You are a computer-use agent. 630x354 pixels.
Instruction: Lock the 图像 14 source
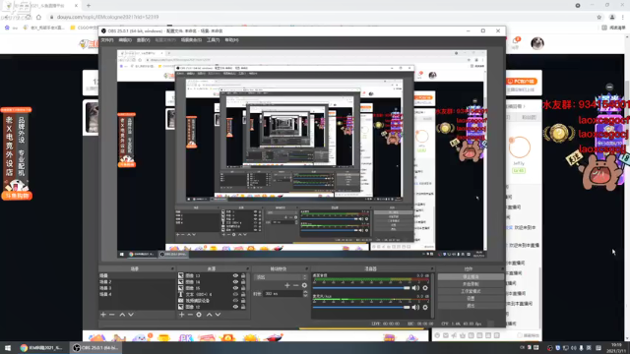click(x=243, y=282)
